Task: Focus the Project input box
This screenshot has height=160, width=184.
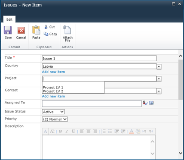Action: pyautogui.click(x=99, y=78)
